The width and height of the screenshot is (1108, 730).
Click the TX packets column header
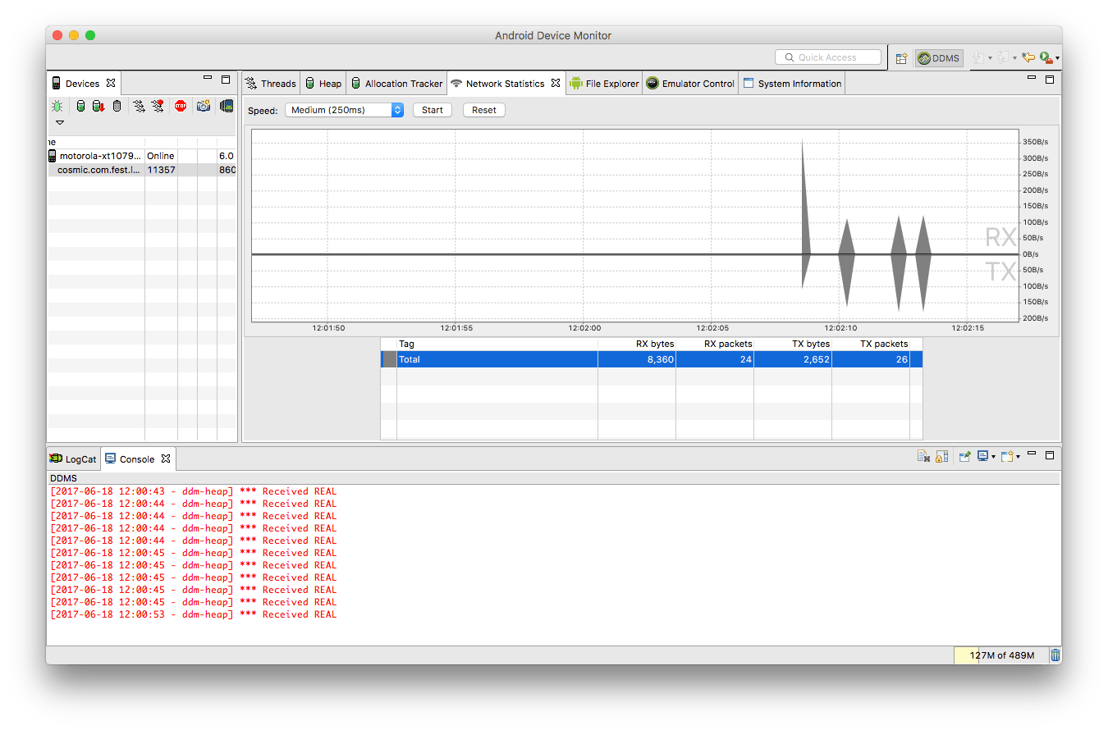tap(871, 344)
